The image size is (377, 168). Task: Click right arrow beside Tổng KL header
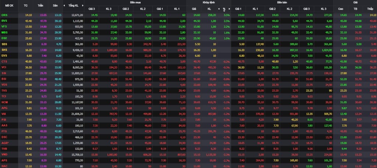pos(83,5)
